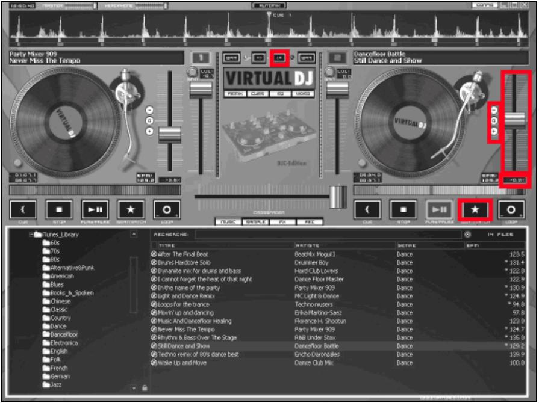Activate the Loop button on right deck
The width and height of the screenshot is (539, 403).
tap(511, 209)
